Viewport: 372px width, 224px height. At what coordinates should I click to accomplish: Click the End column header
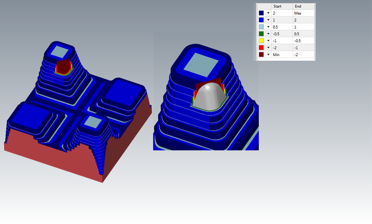pyautogui.click(x=304, y=6)
